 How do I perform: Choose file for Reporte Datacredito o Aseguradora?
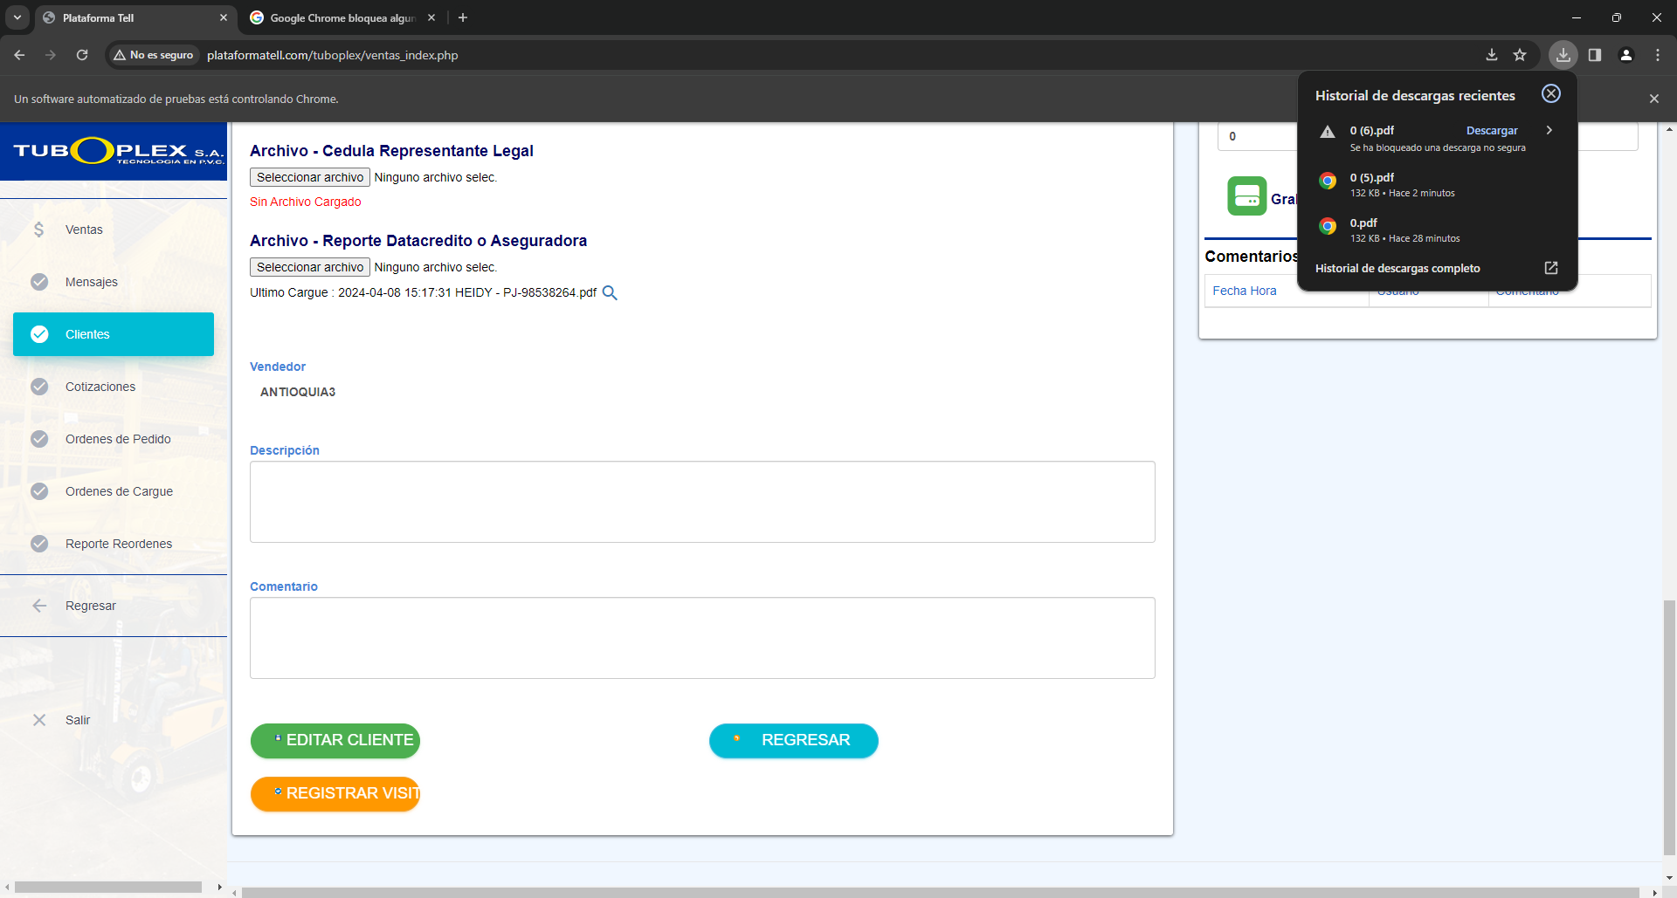tap(309, 267)
